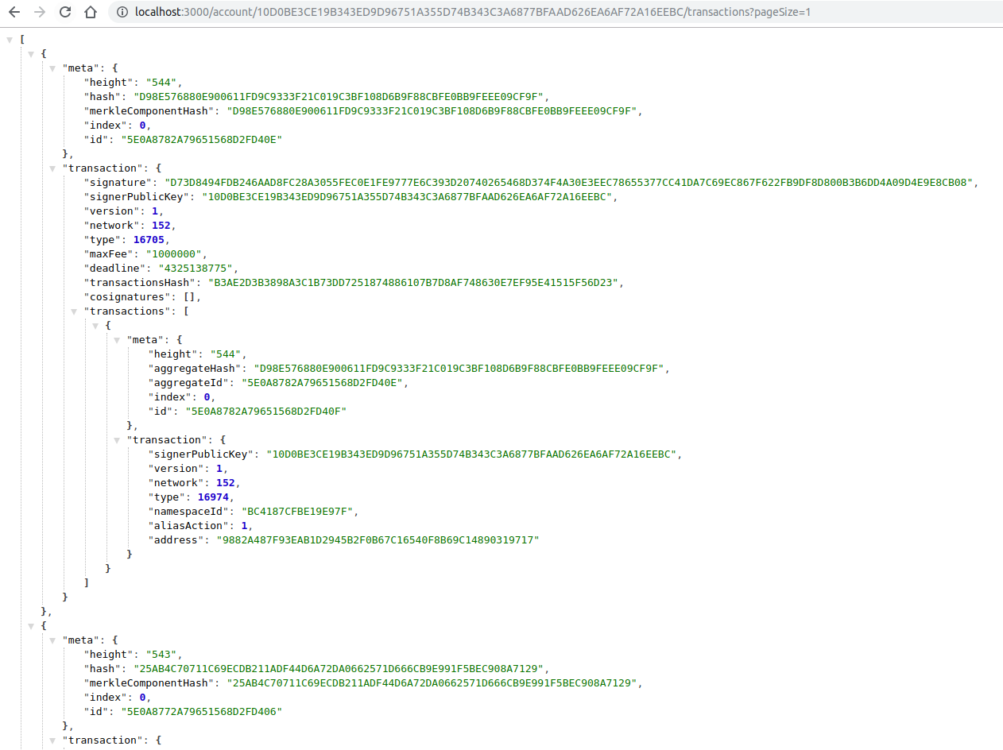This screenshot has width=1003, height=750.
Task: Collapse the "meta" node with height 544 and hash
Action: (x=53, y=68)
